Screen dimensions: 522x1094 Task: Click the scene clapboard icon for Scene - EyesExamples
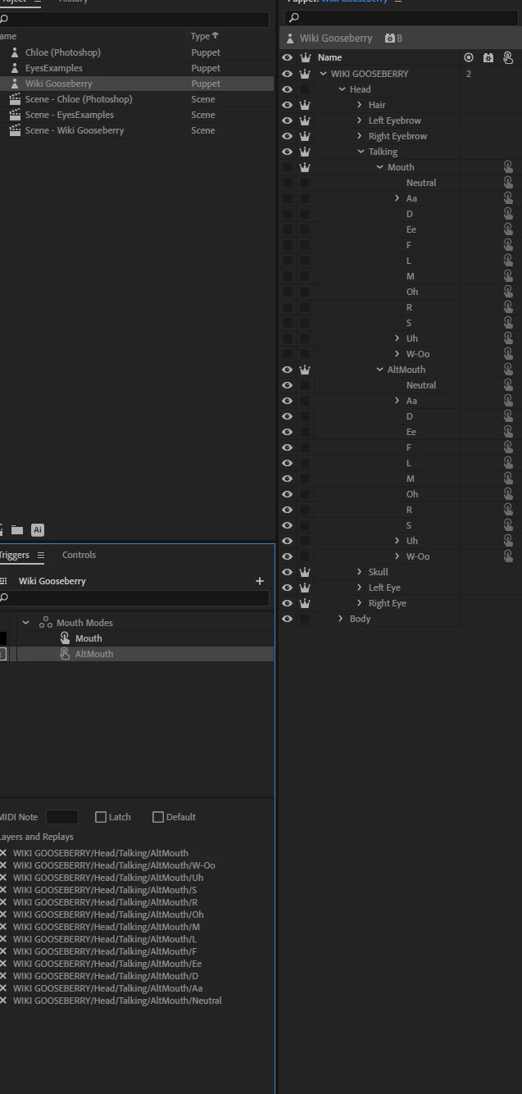tap(15, 115)
